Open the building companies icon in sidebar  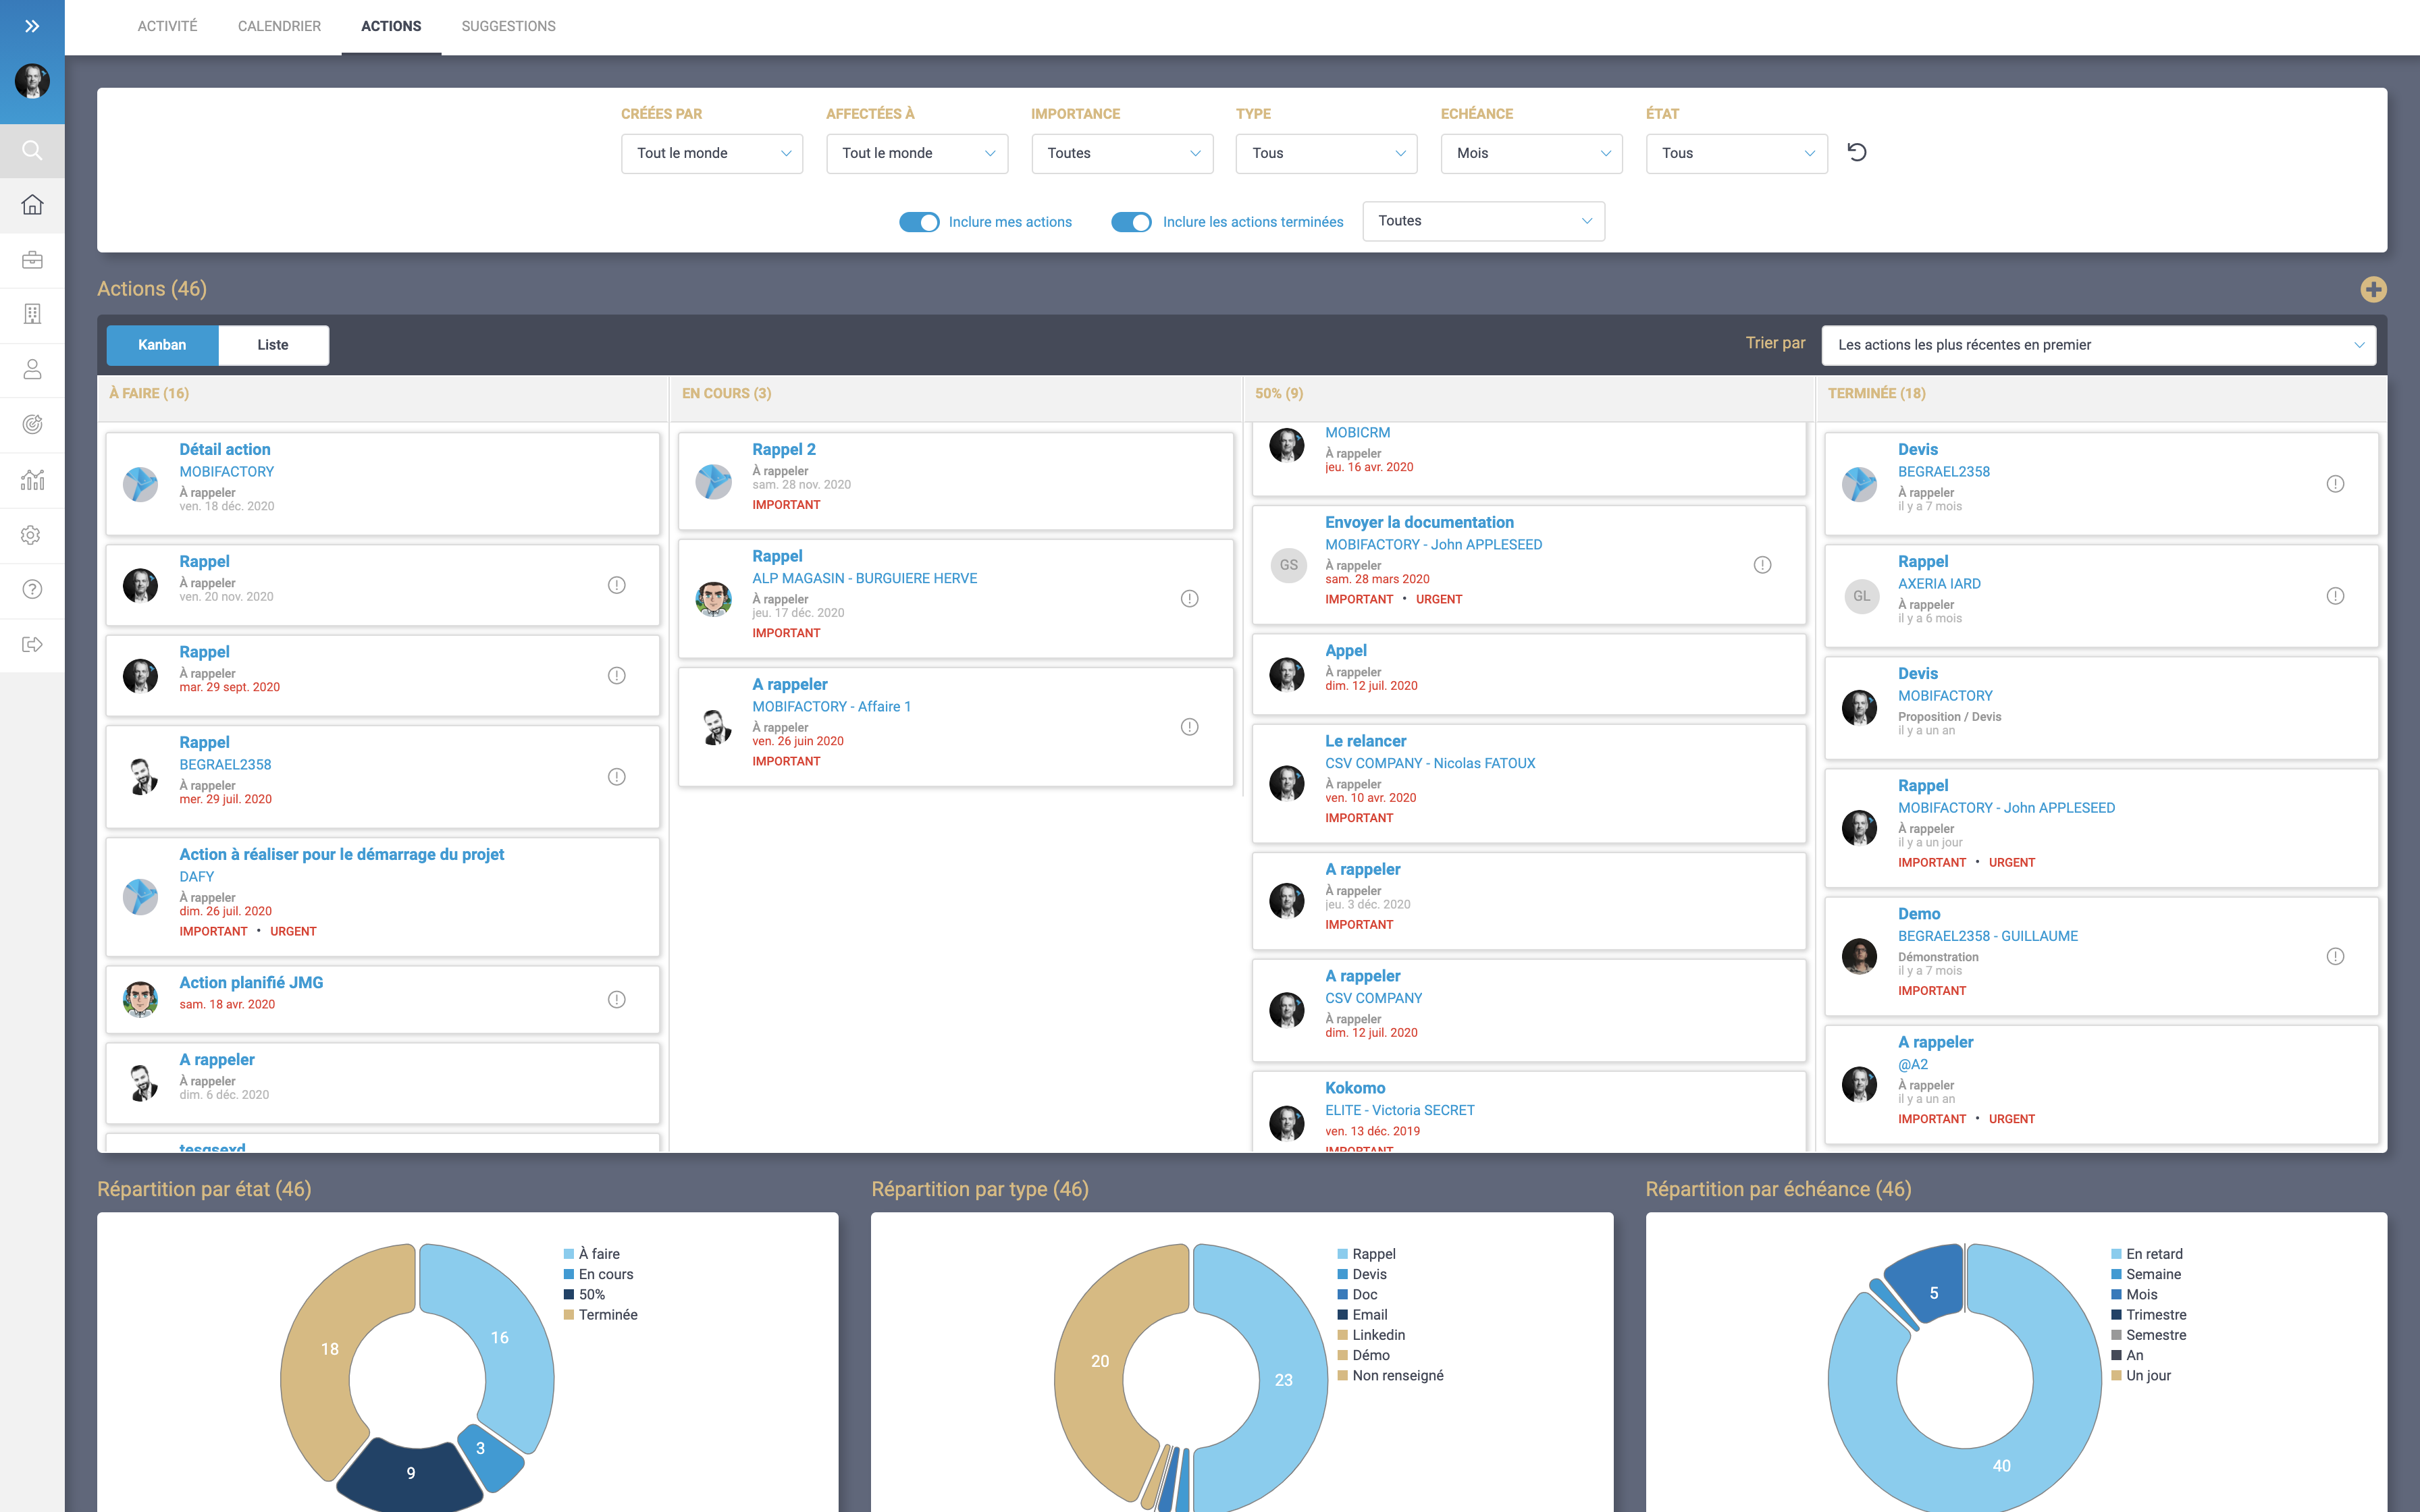[32, 314]
